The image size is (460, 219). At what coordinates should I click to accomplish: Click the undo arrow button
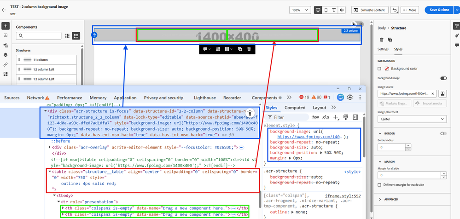[x=395, y=10]
